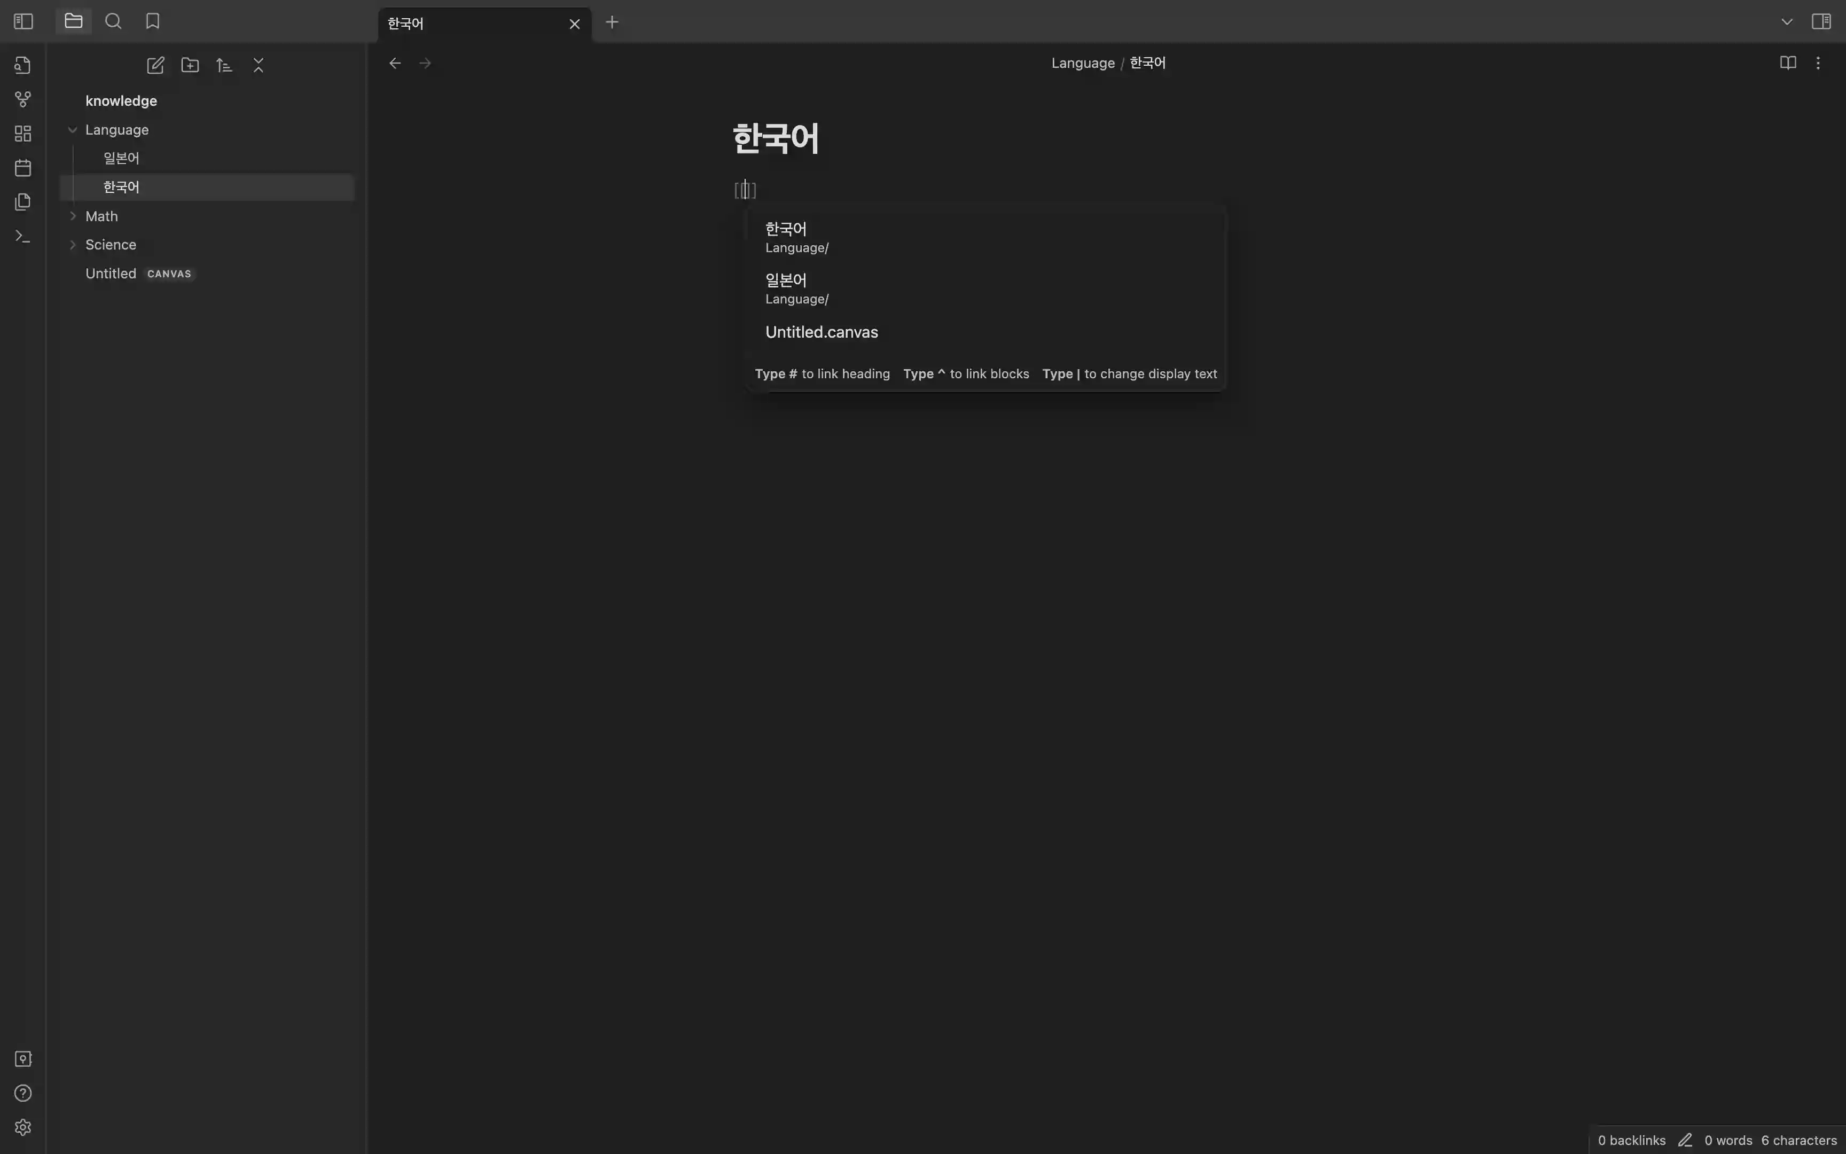Expand the Science folder
This screenshot has width=1846, height=1154.
click(73, 245)
